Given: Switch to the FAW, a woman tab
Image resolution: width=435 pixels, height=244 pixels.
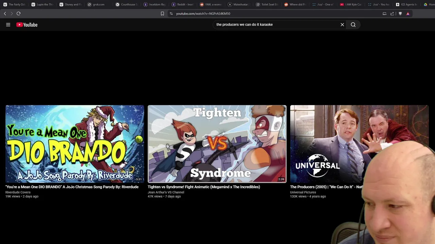Looking at the screenshot, I should click(211, 4).
